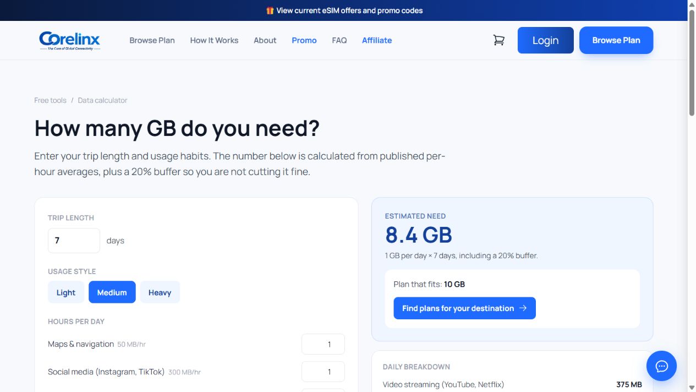This screenshot has width=696, height=392.
Task: Focus the trip length days field
Action: [x=74, y=241]
